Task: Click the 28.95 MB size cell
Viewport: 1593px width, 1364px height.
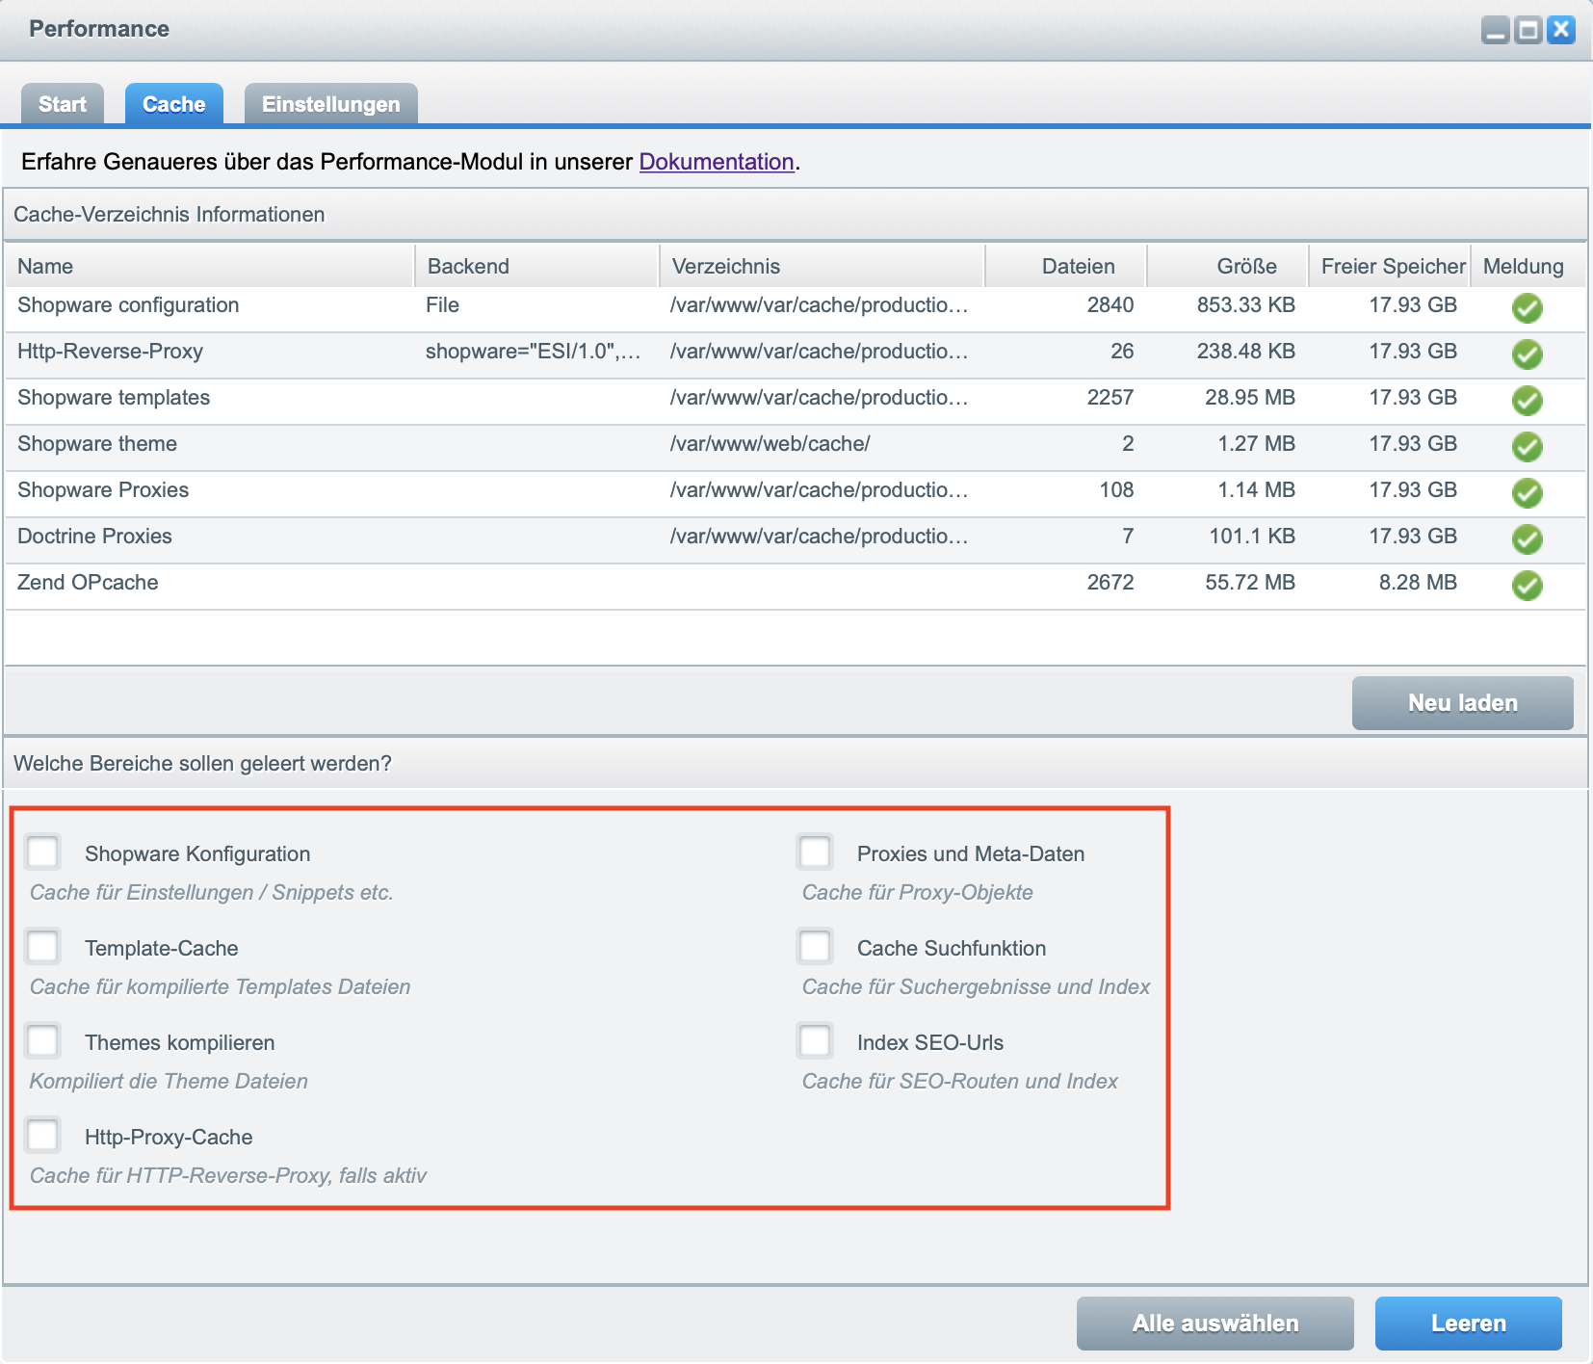Action: pos(1250,398)
